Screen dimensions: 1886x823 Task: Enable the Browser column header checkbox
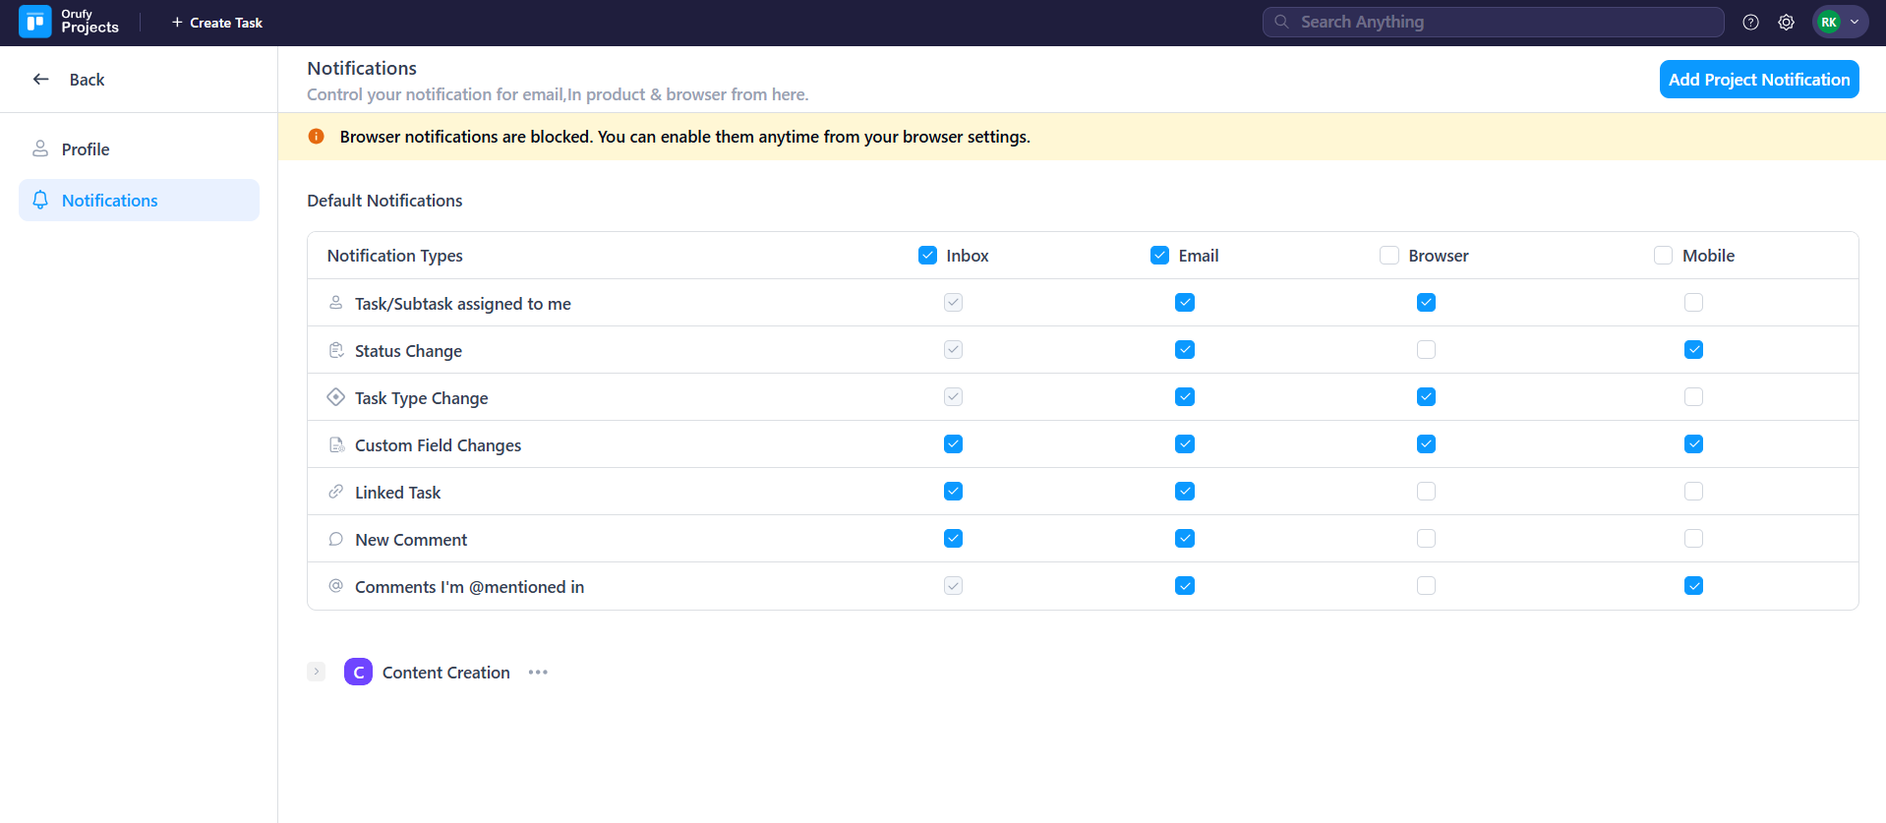[1388, 256]
